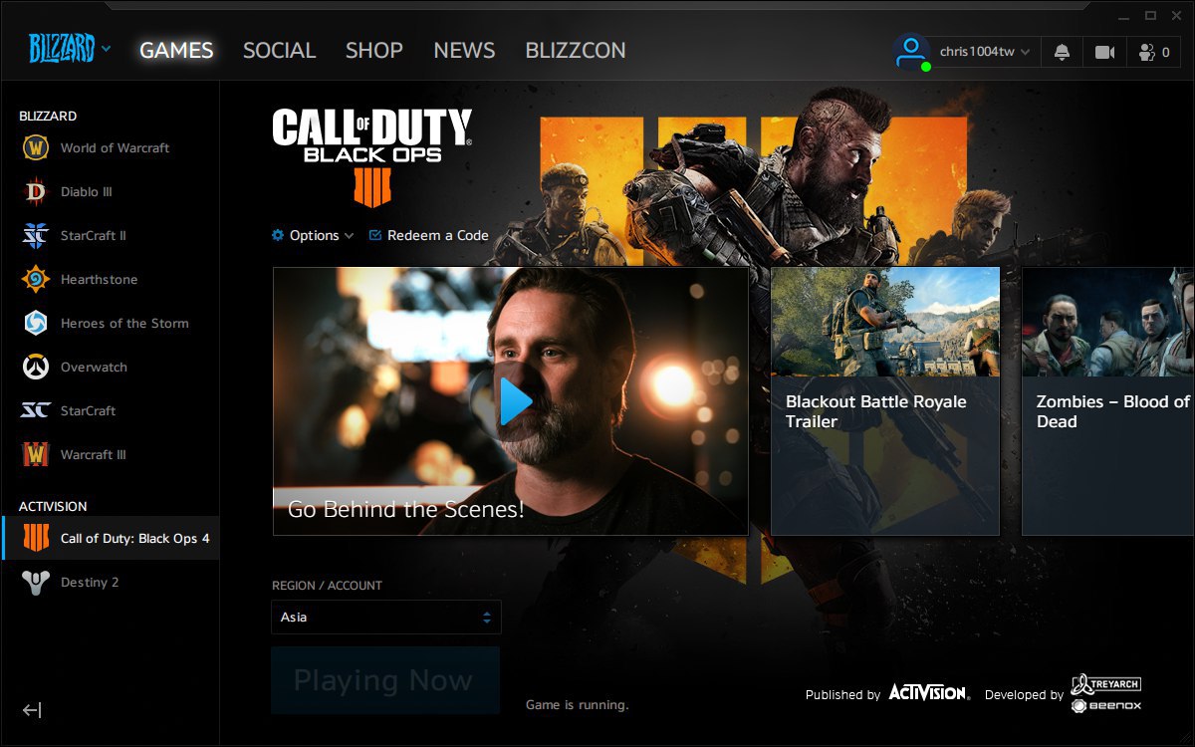Screen dimensions: 1195x747
Task: Select the Heroes of the Storm icon
Action: coord(35,323)
